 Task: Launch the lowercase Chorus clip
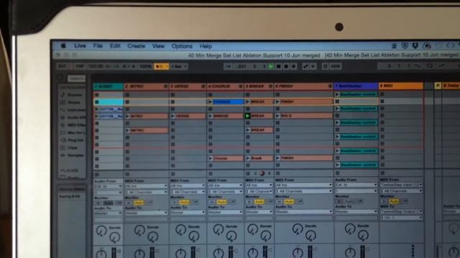pos(211,158)
